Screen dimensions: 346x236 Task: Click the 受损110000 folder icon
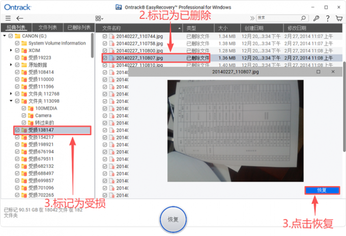24,79
